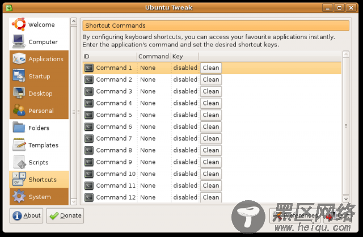Viewport: 363px width, 237px height.
Task: Clean the Command 3 shortcut
Action: point(210,91)
